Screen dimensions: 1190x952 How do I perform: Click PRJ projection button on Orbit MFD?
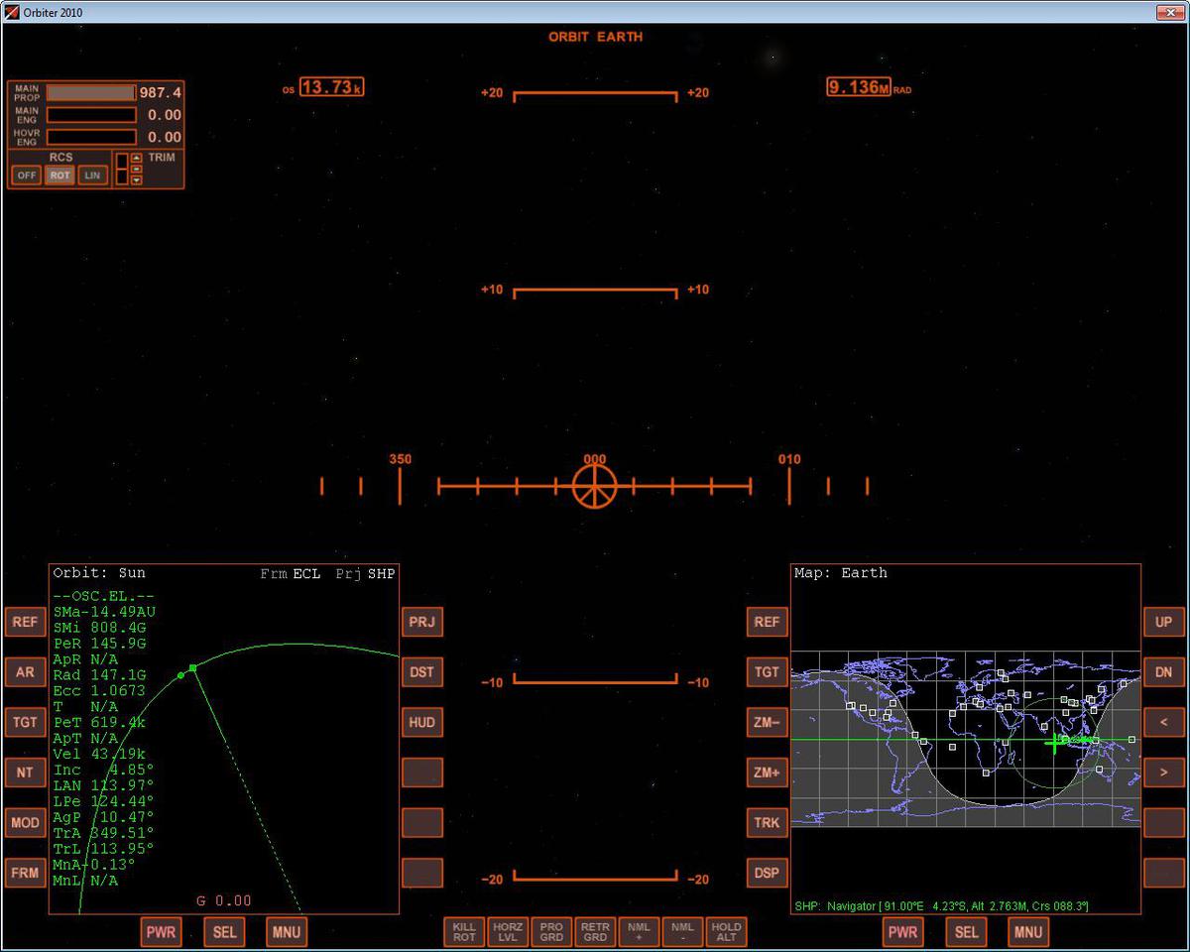(422, 622)
